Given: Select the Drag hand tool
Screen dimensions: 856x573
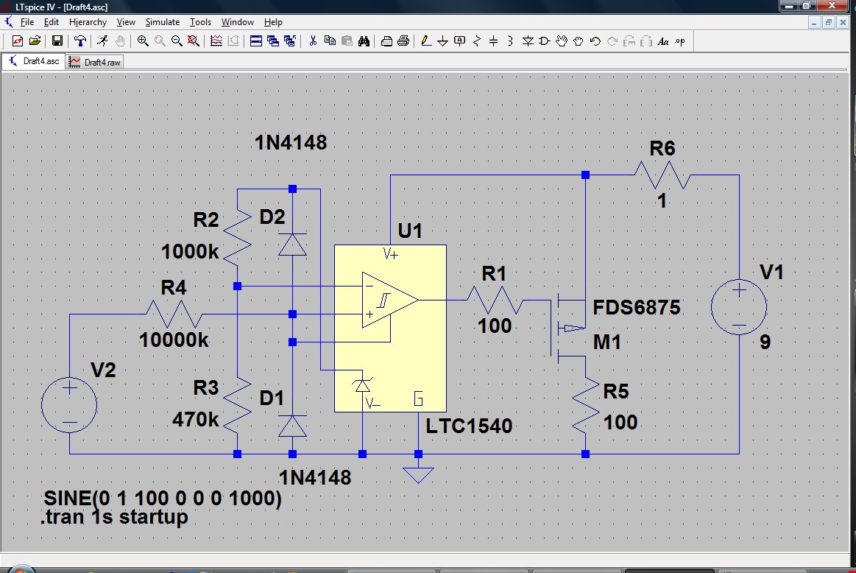Looking at the screenshot, I should pyautogui.click(x=578, y=41).
